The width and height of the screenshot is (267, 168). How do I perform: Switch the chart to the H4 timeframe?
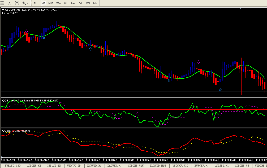tap(73, 3)
